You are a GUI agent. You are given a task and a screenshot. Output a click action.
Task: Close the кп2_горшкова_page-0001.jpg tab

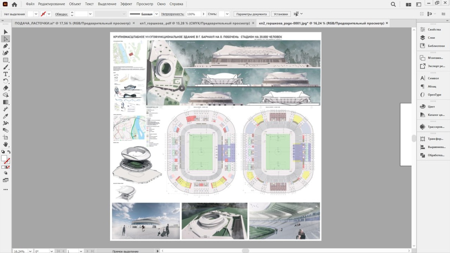(387, 23)
